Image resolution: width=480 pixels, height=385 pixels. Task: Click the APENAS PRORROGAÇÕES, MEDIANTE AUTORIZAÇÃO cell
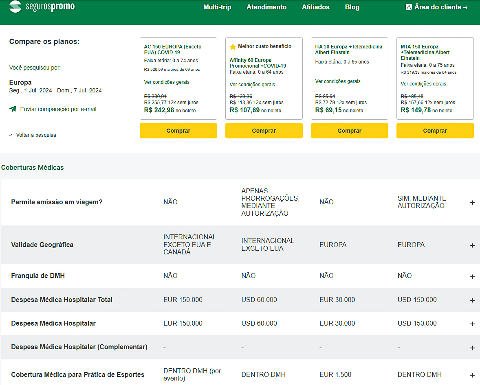point(271,202)
